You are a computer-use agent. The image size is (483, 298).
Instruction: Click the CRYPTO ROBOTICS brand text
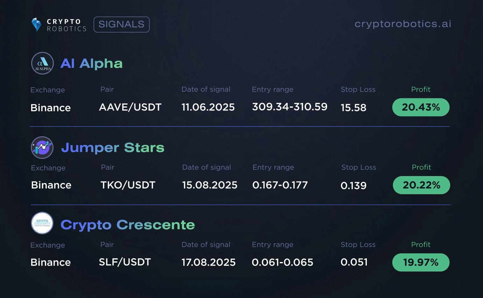point(67,25)
